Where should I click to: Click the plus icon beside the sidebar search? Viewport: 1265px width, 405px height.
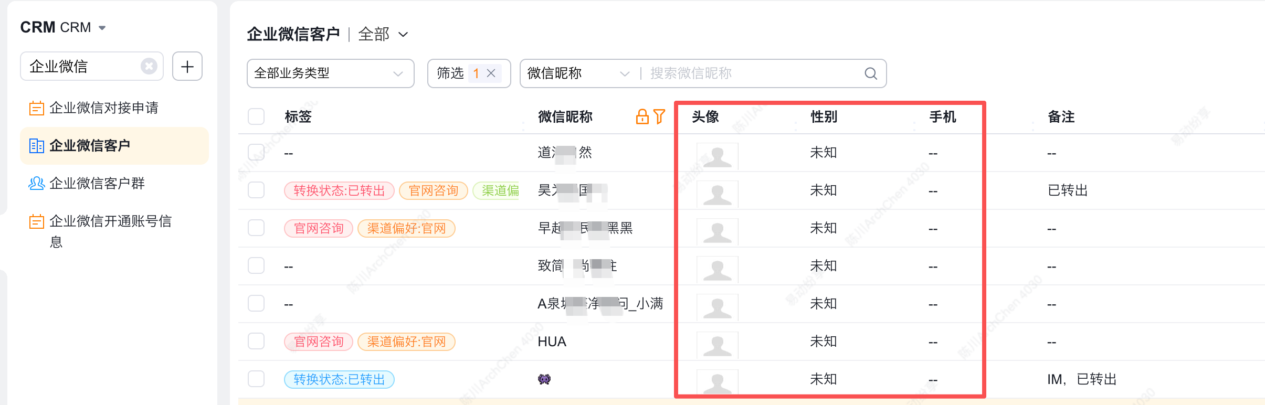click(x=187, y=67)
